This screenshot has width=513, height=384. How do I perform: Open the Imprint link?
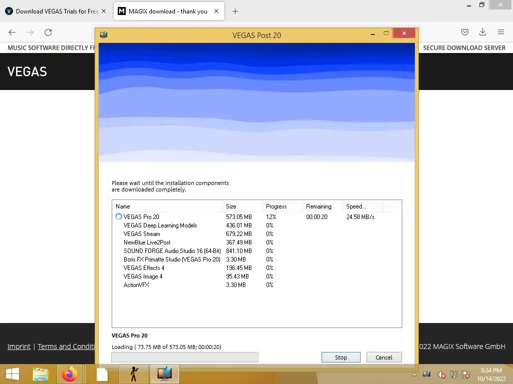pos(19,346)
